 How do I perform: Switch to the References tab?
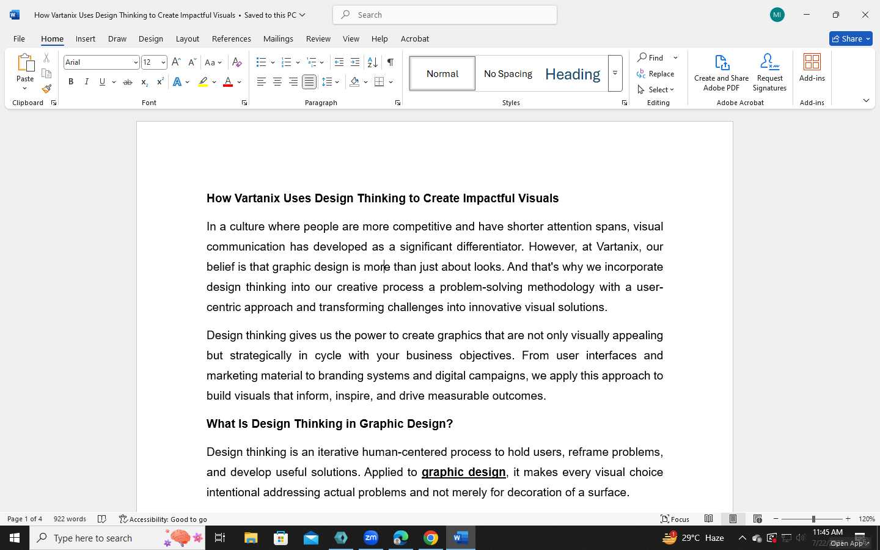point(232,38)
